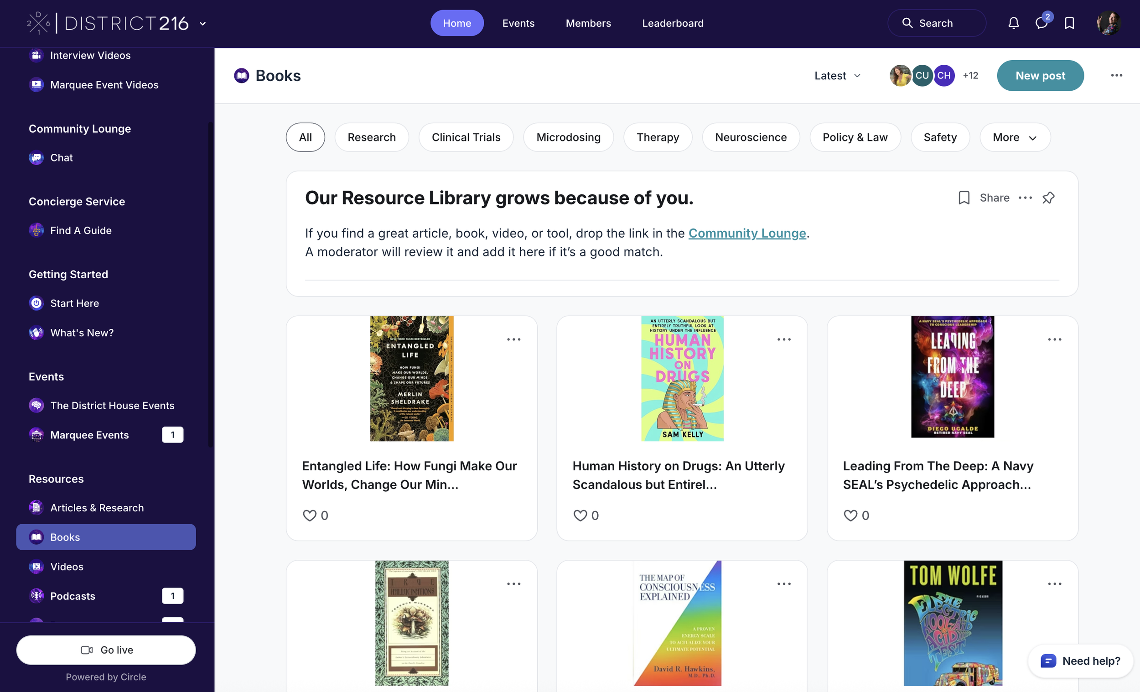Like the Human History on Drugs post
Viewport: 1140px width, 692px height.
coord(580,515)
